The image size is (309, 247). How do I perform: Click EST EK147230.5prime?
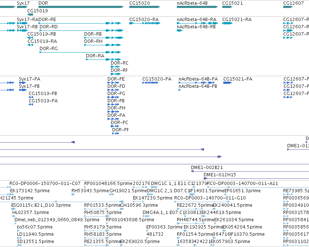[x=153, y=198]
